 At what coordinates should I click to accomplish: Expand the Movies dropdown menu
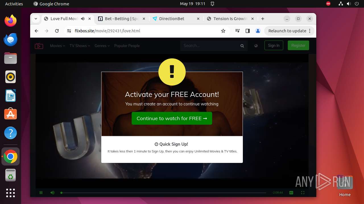pyautogui.click(x=57, y=46)
